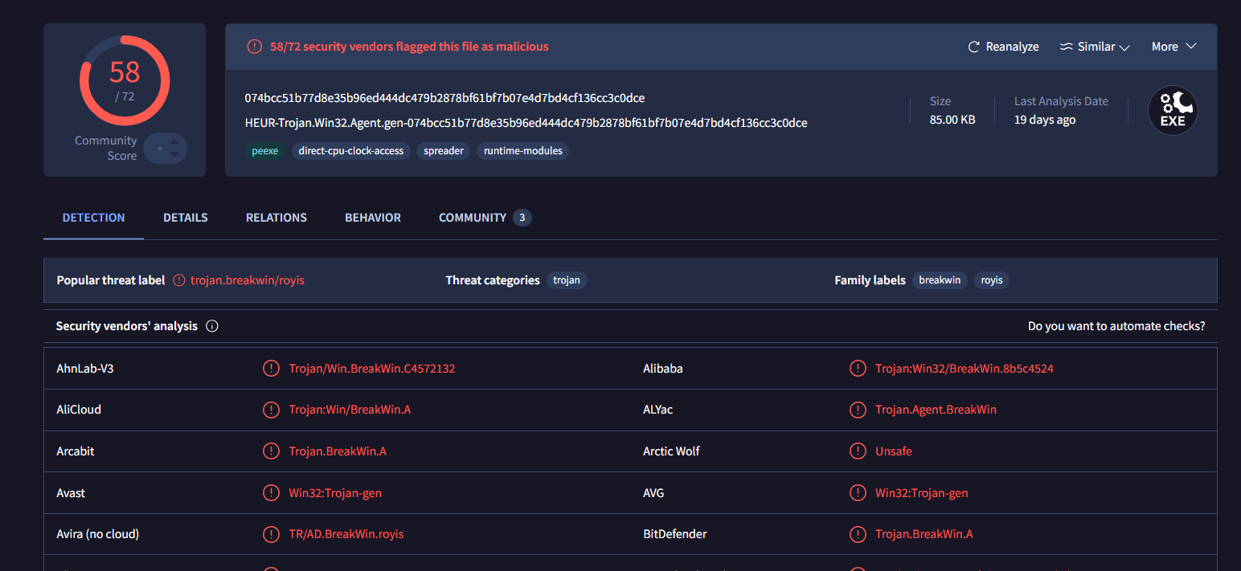Open the More dropdown menu
The width and height of the screenshot is (1241, 571).
pos(1173,47)
